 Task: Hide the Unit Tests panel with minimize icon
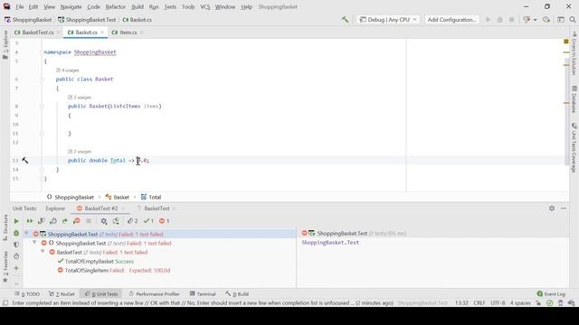click(564, 209)
